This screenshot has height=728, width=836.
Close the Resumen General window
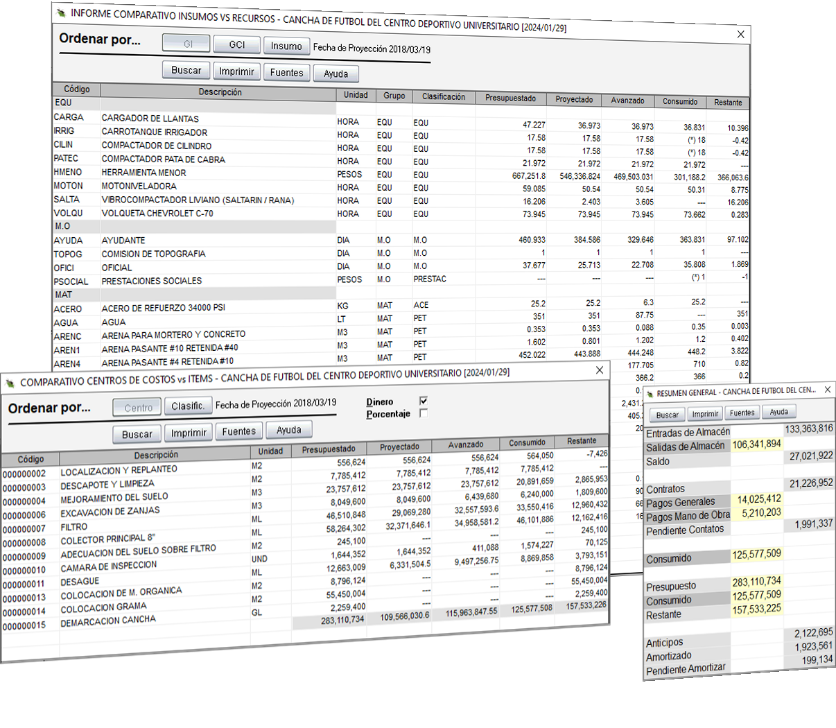(827, 390)
